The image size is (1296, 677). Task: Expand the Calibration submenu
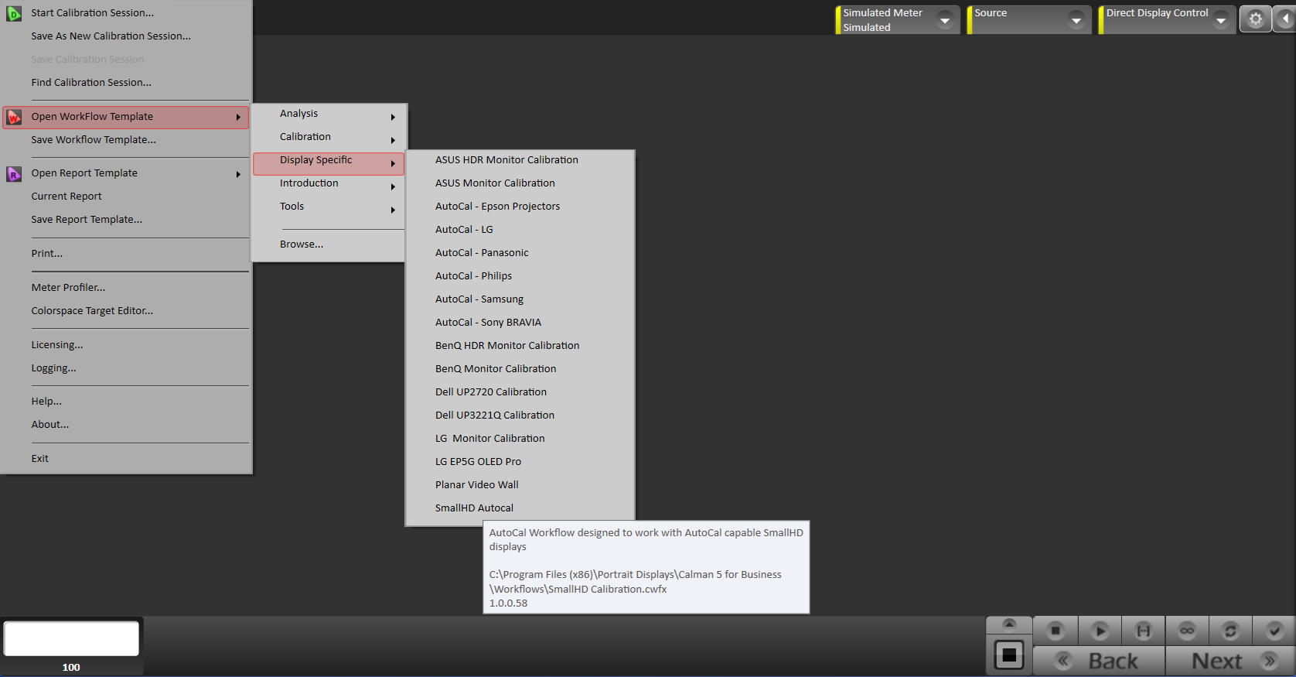pyautogui.click(x=329, y=137)
